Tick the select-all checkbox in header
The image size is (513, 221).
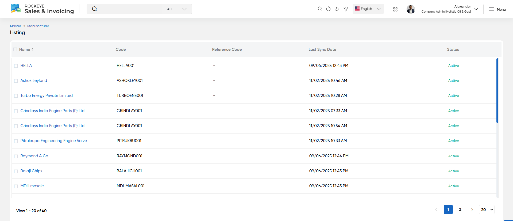point(15,49)
